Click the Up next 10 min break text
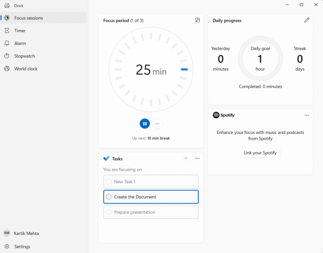Viewport: 323px width, 253px height. point(151,138)
